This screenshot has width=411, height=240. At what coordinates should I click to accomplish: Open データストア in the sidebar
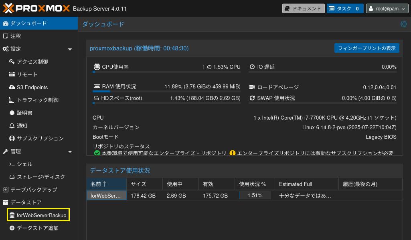[39, 203]
